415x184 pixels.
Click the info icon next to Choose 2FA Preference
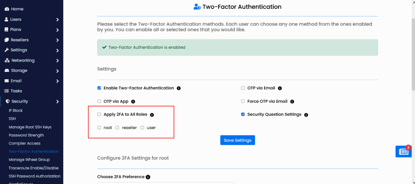click(x=148, y=177)
